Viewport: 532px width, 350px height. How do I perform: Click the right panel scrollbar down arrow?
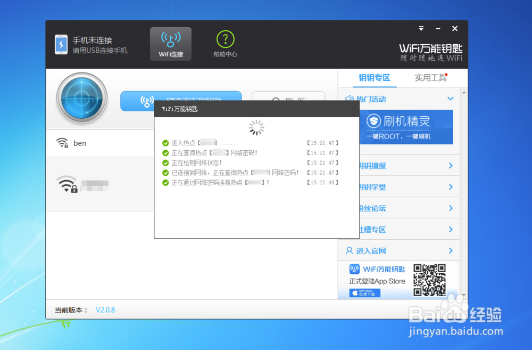coord(464,295)
